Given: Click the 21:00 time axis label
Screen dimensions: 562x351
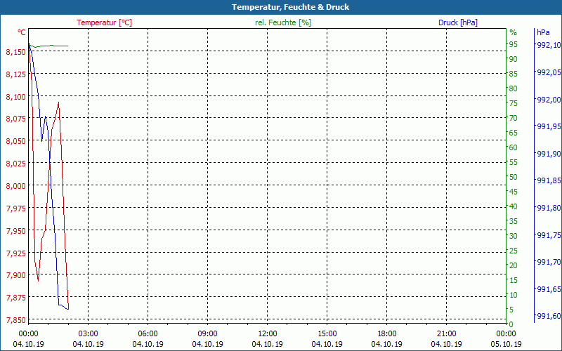Looking at the screenshot, I should point(446,333).
